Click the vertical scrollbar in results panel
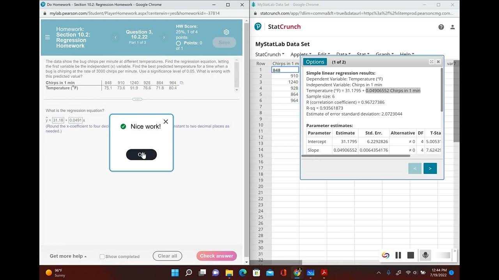Image resolution: width=499 pixels, height=280 pixels. coord(442,89)
